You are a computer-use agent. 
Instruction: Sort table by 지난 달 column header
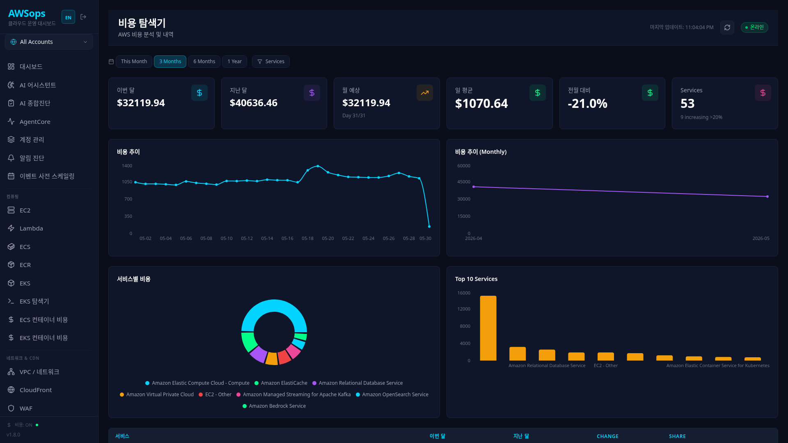click(521, 436)
